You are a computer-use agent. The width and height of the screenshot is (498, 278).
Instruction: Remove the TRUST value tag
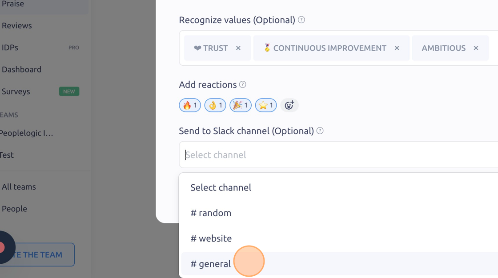tap(238, 48)
